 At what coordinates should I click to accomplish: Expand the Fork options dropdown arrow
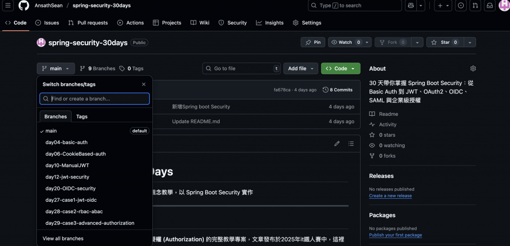pyautogui.click(x=417, y=42)
